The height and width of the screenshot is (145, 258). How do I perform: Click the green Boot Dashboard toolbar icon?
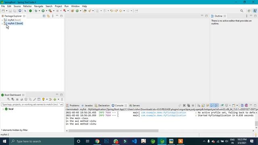point(31,11)
